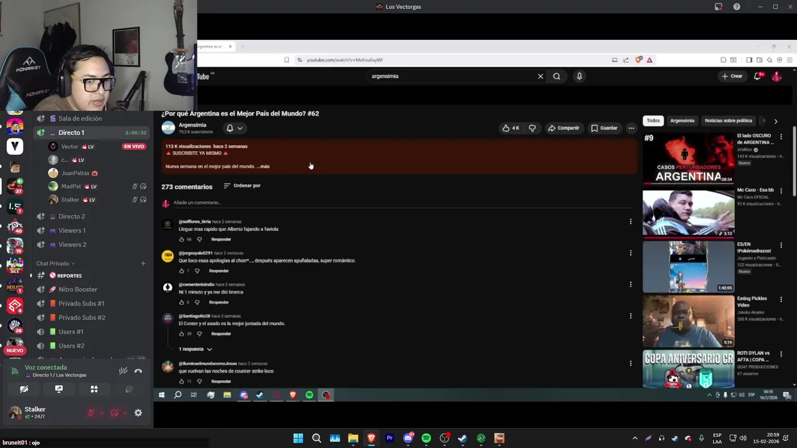Open the Ordenar por sorting dropdown
The height and width of the screenshot is (448, 797).
click(242, 185)
